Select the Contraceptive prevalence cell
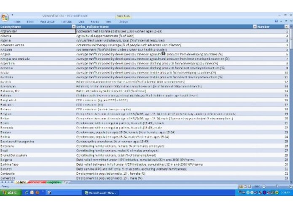The width and height of the screenshot is (293, 208). (166, 141)
